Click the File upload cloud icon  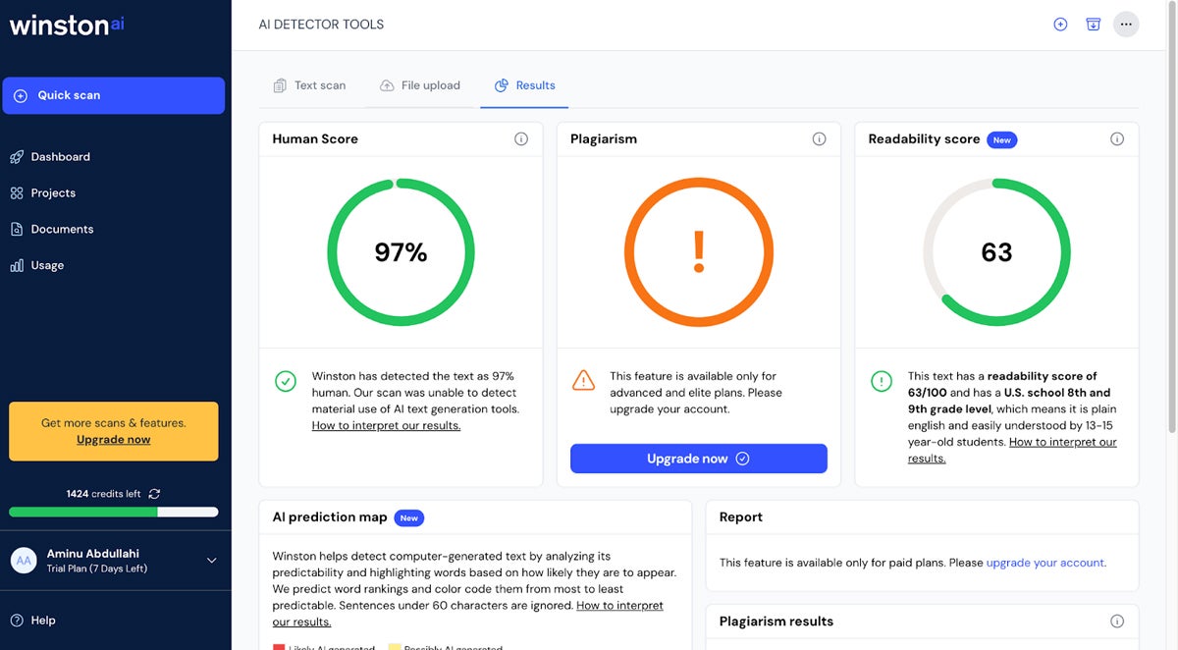point(387,85)
